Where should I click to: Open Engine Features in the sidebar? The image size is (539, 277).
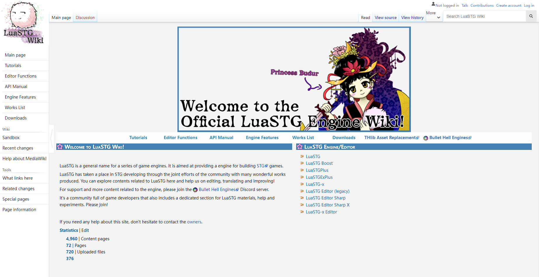[20, 97]
